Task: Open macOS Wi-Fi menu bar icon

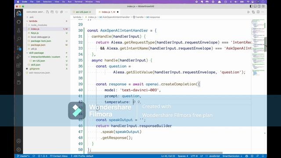Action: [x=248, y=2]
